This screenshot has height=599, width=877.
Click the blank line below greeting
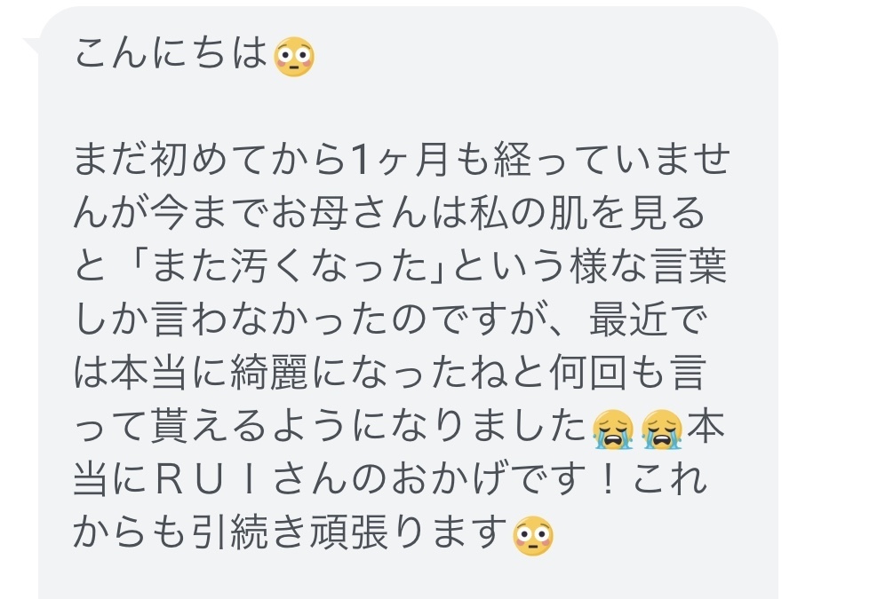[x=409, y=107]
